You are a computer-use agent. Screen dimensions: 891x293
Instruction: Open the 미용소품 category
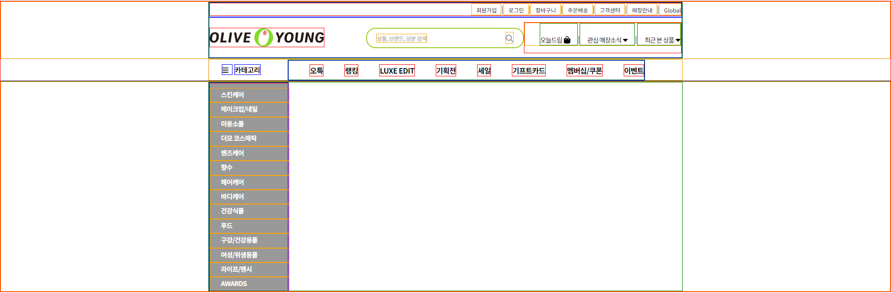(x=249, y=124)
